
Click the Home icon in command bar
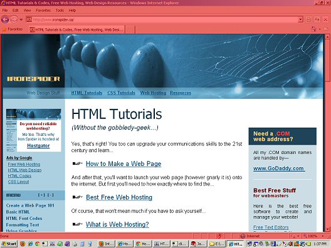314,29
